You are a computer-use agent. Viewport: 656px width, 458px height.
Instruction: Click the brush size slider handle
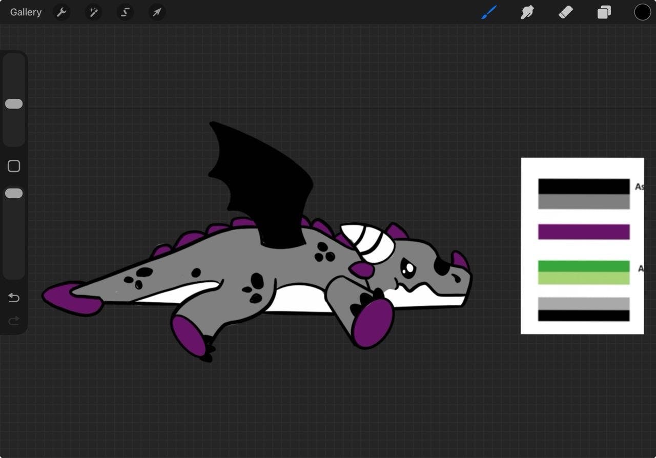pyautogui.click(x=14, y=104)
